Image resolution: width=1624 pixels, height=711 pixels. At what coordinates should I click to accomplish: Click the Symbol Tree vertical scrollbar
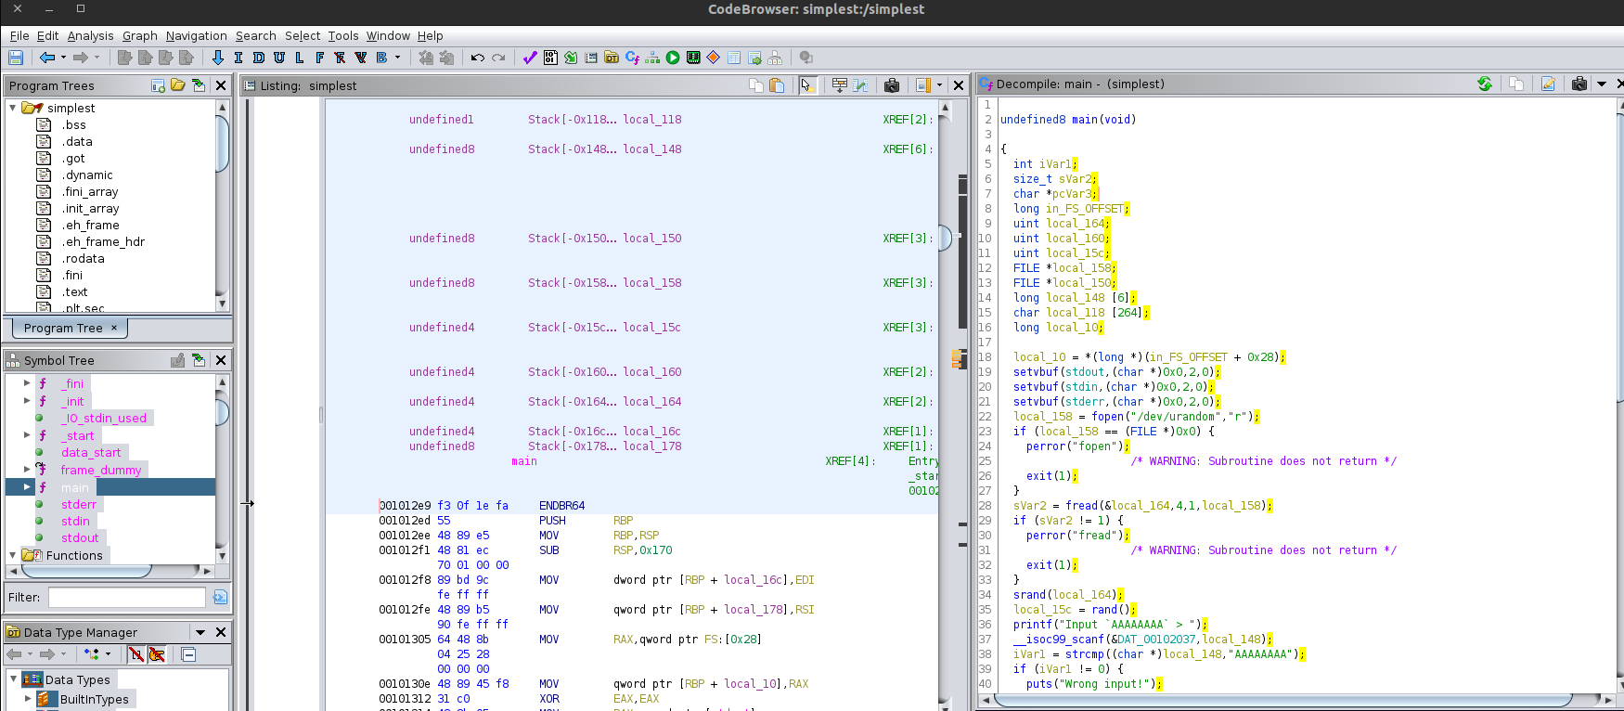point(222,413)
